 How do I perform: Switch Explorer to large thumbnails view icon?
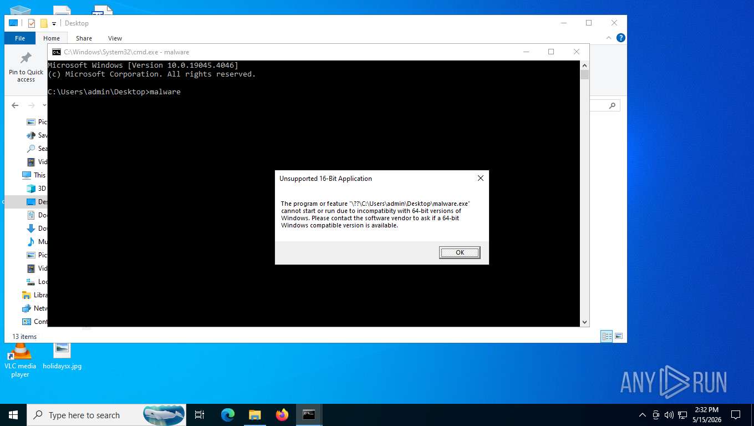click(619, 336)
